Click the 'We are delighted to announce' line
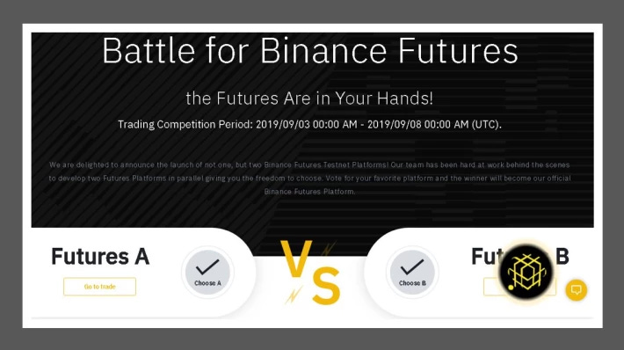Viewport: 624px width, 350px height. (x=309, y=164)
